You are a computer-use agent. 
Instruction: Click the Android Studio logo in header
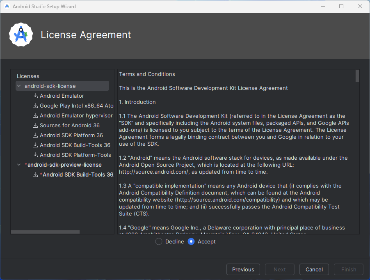tap(21, 35)
